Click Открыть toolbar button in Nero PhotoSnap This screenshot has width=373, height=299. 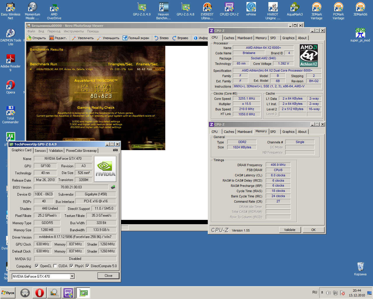(36, 38)
